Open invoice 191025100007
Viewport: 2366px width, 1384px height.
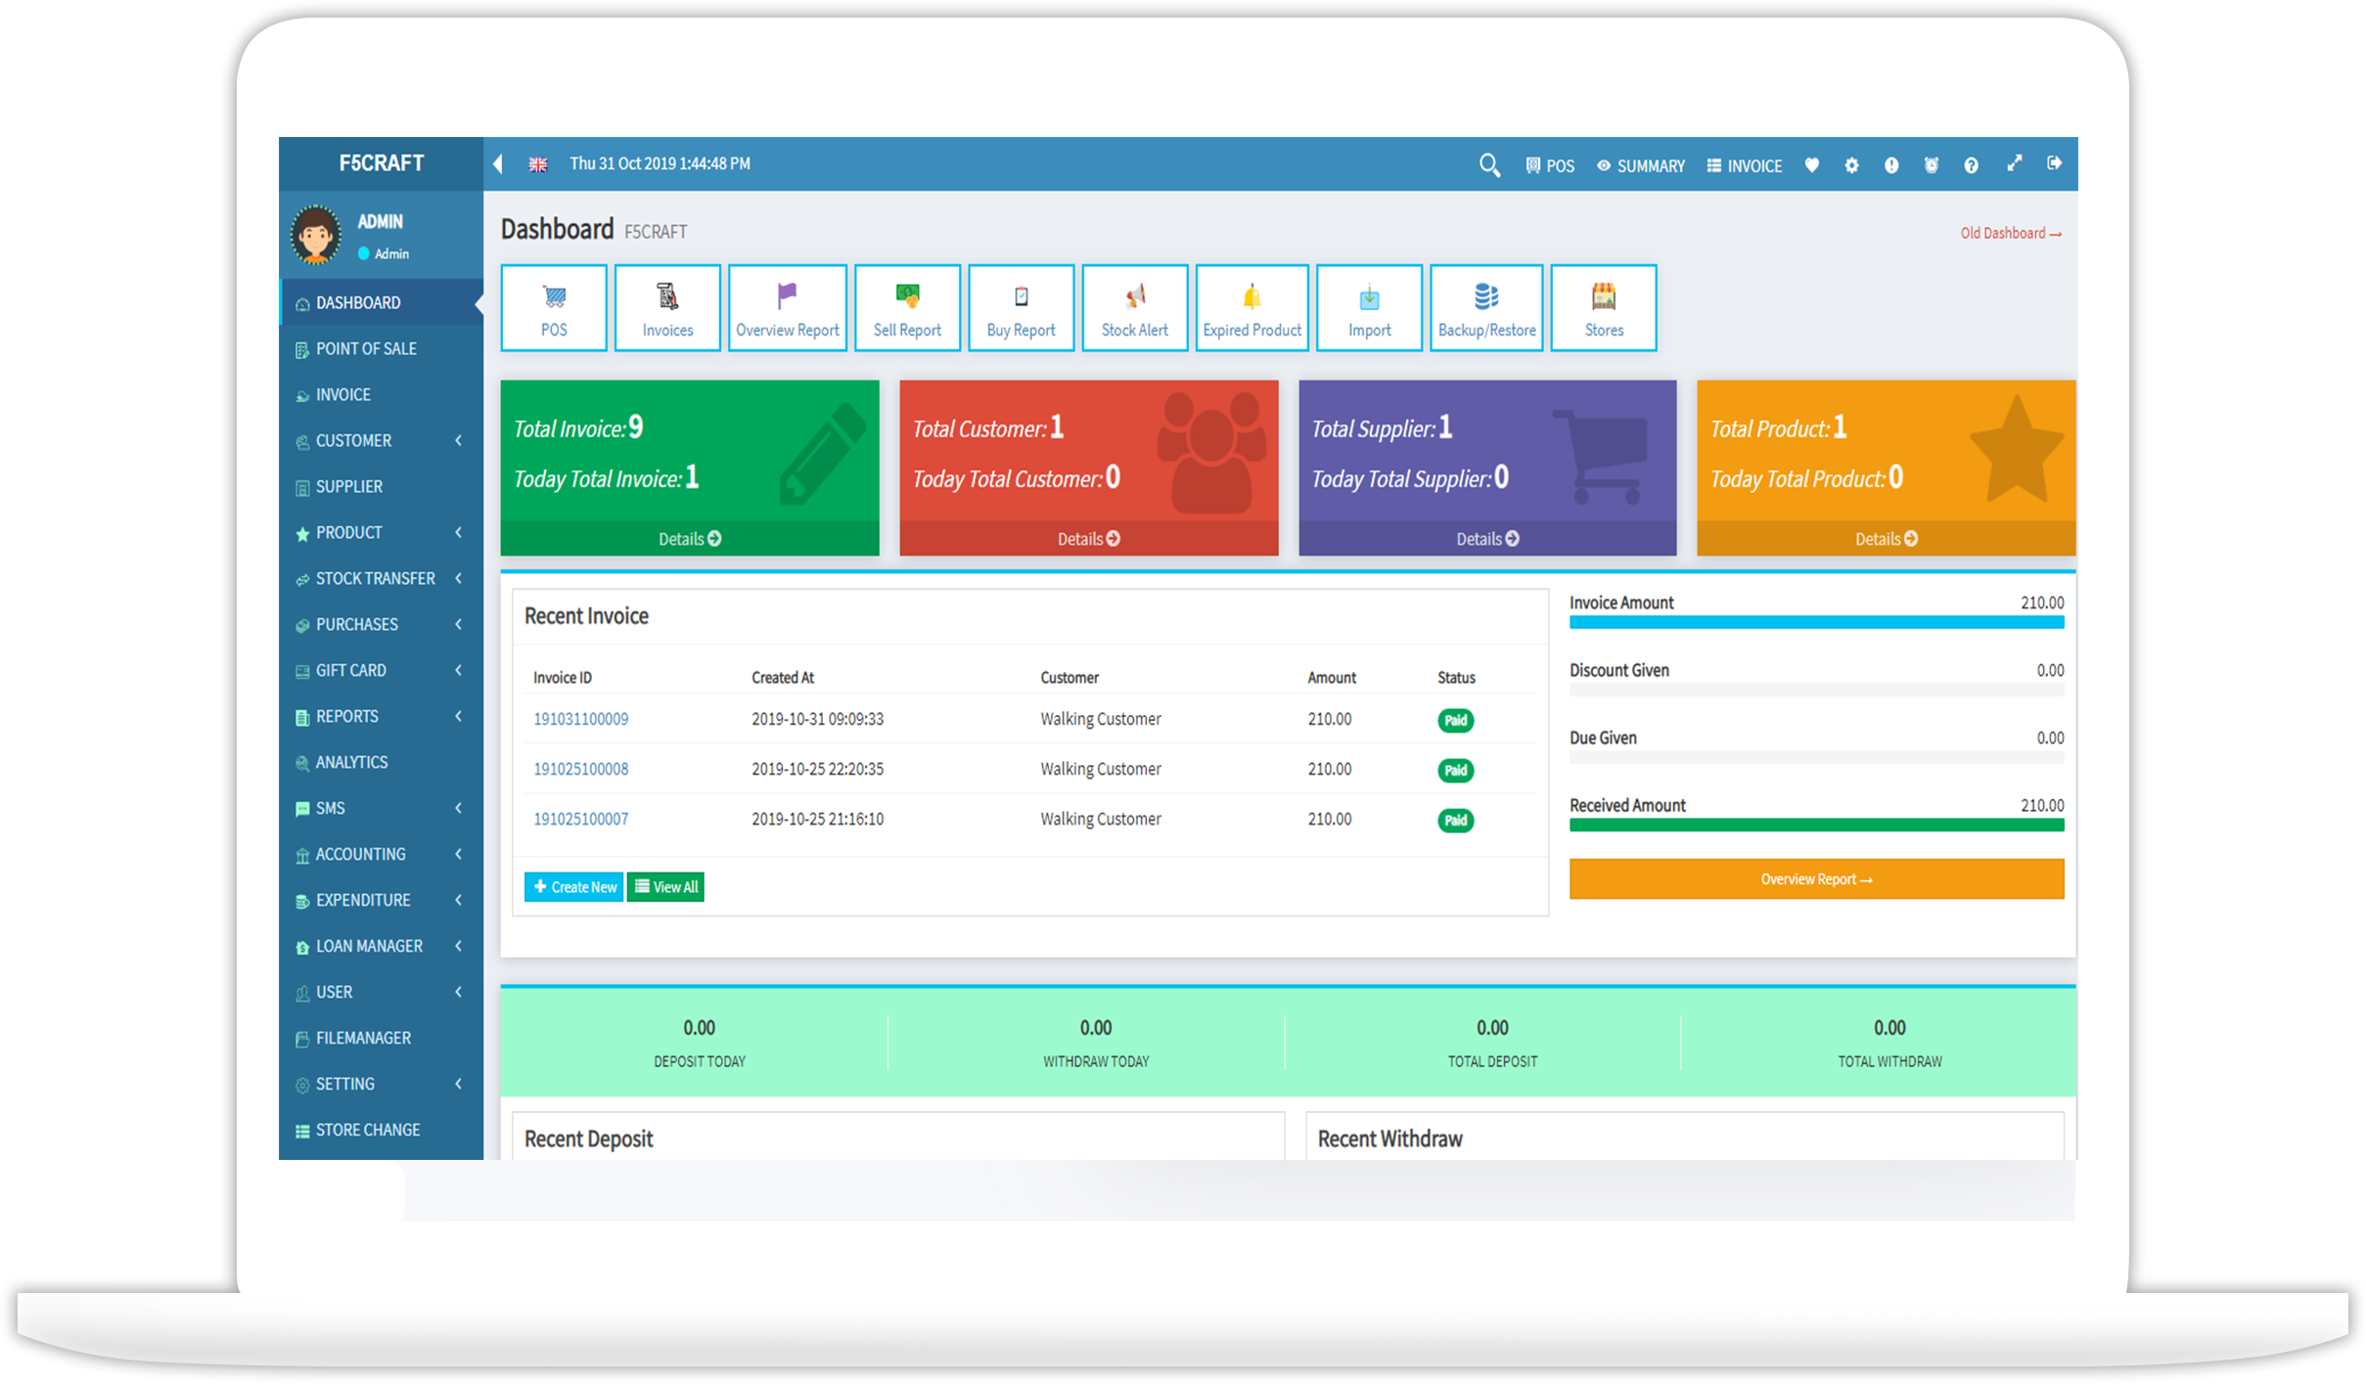(581, 820)
